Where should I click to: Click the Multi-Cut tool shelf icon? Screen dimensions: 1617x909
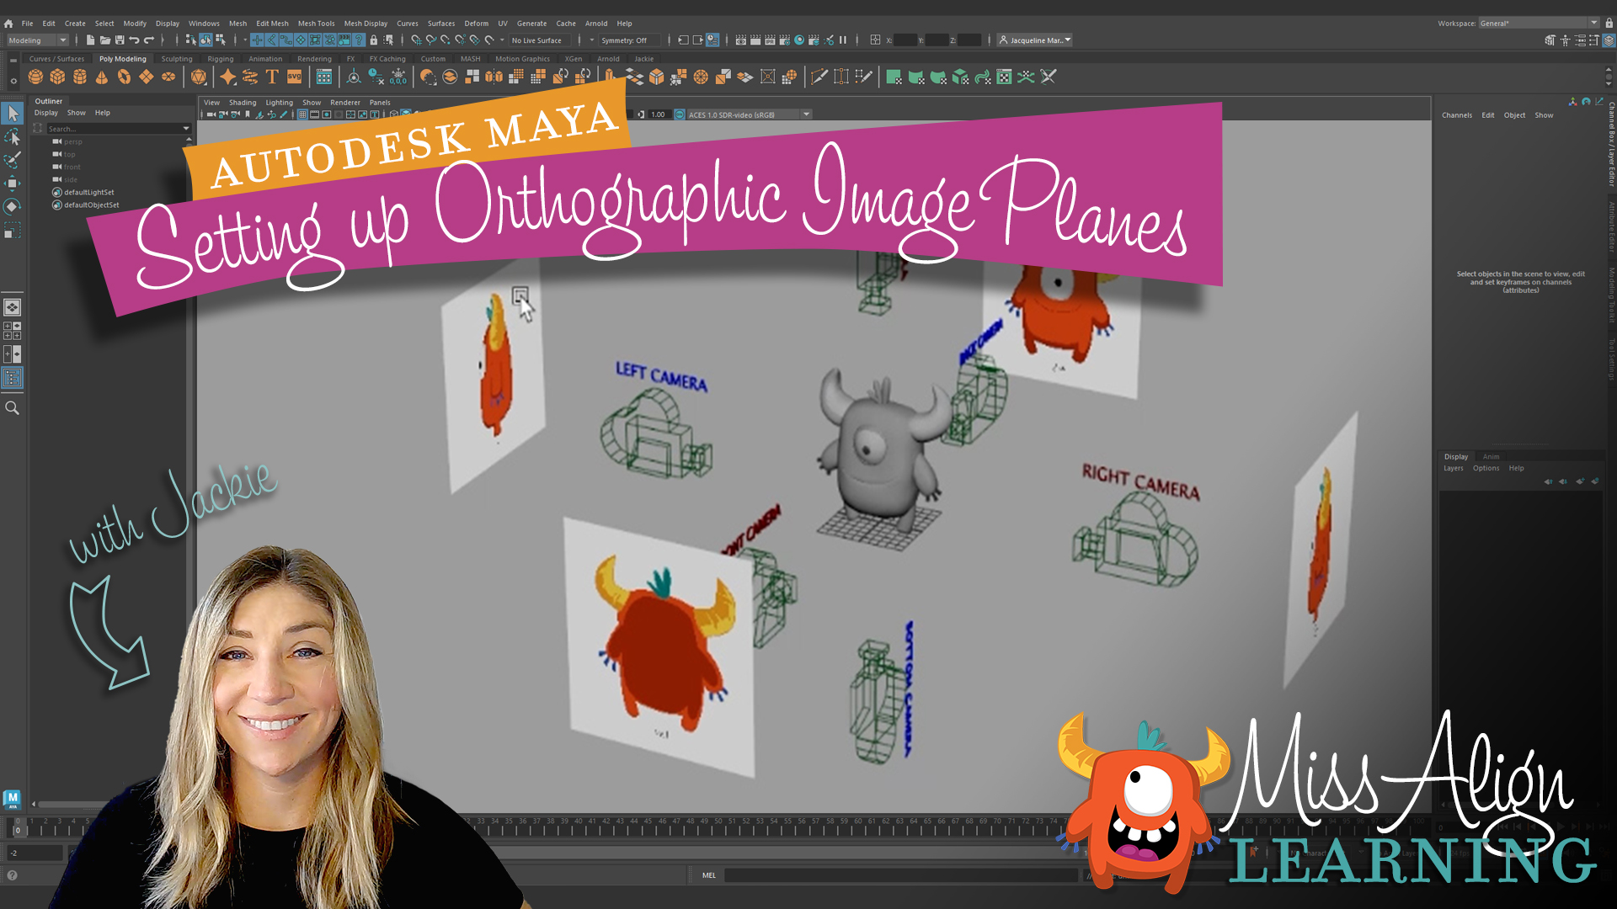pos(819,77)
